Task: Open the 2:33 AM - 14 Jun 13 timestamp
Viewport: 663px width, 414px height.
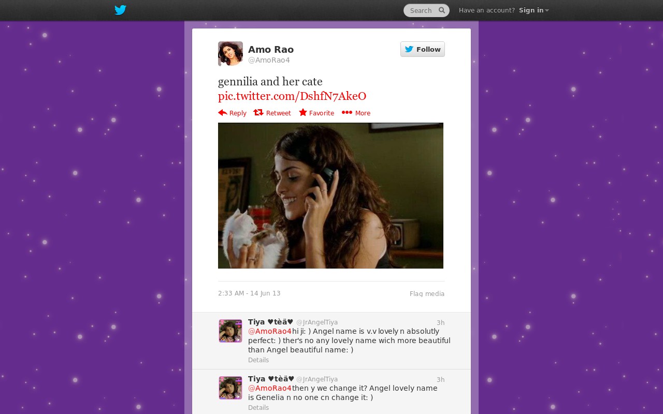Action: [249, 293]
